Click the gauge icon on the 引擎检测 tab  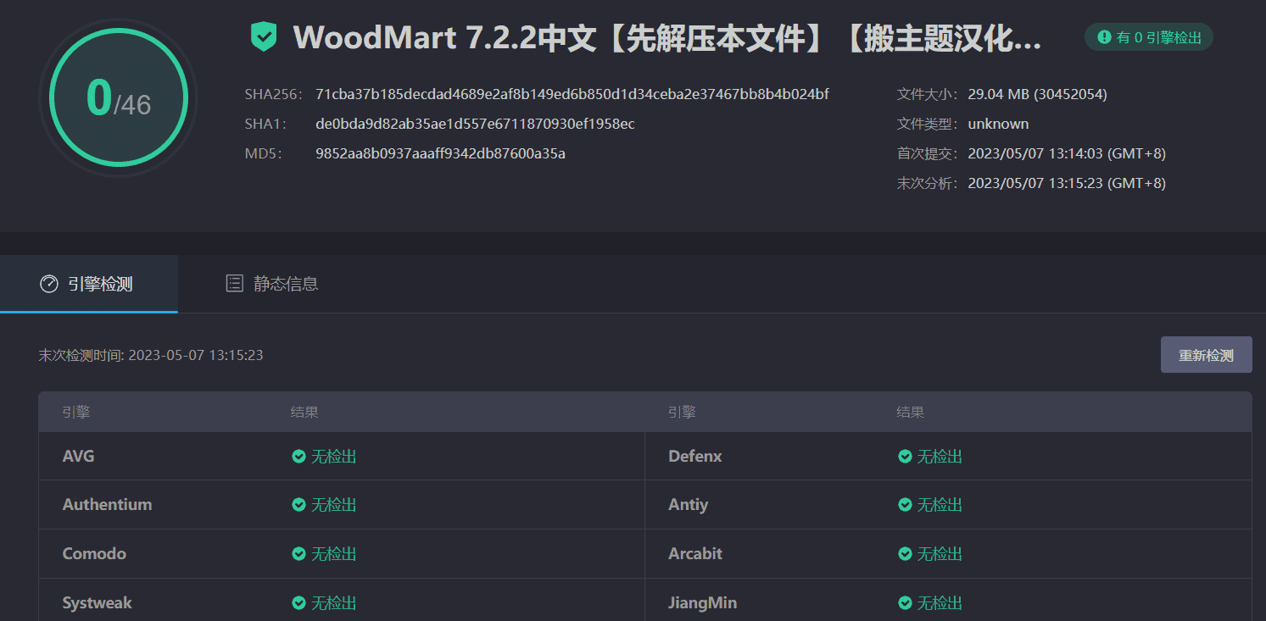(49, 284)
